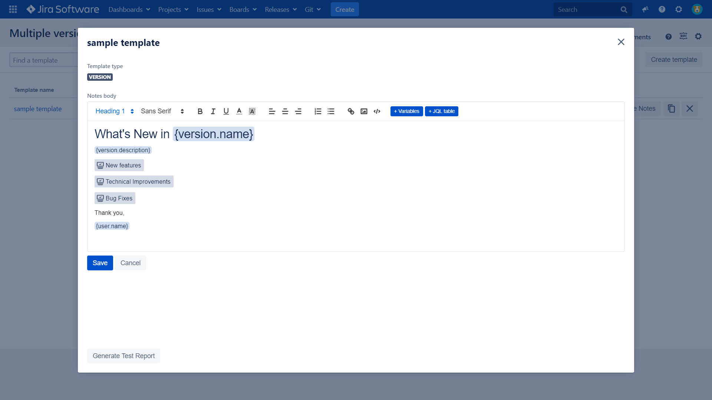Image resolution: width=712 pixels, height=400 pixels.
Task: Apply underline formatting
Action: (226, 111)
